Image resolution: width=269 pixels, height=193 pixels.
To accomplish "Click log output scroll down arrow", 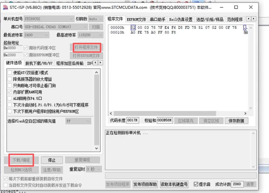I will [x=253, y=167].
